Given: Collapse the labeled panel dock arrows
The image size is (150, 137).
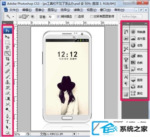Looking at the screenshot, I should click(x=145, y=23).
